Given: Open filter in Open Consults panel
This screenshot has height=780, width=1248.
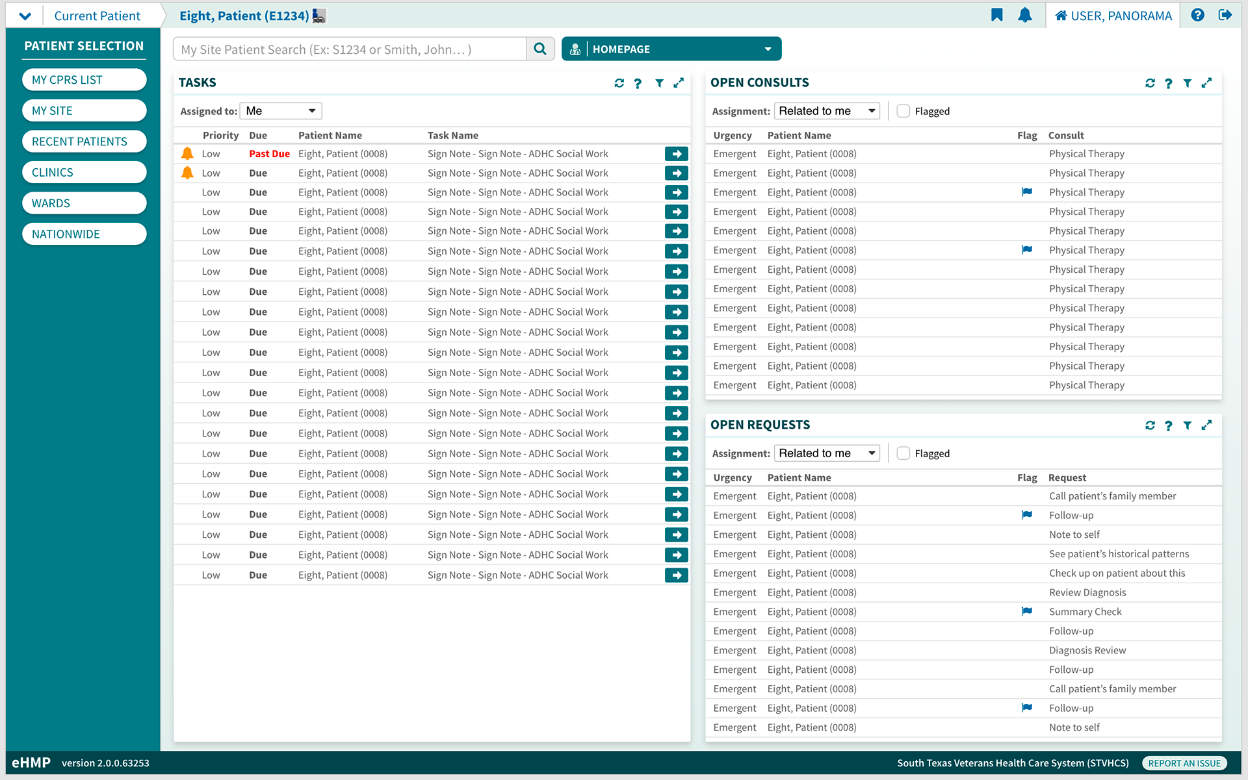Looking at the screenshot, I should pos(1188,83).
